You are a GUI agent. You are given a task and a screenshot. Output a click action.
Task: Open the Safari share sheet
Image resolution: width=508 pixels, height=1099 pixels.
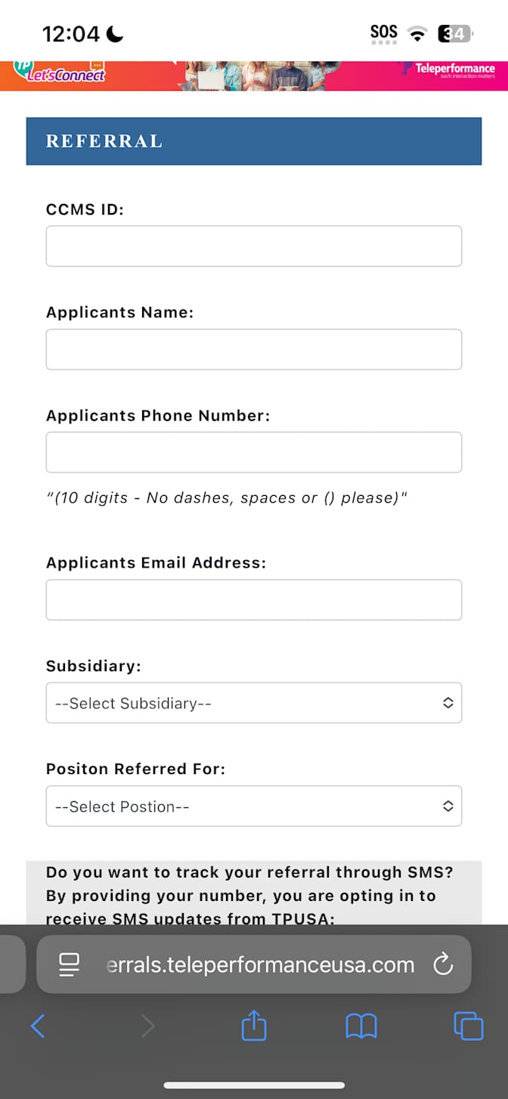pos(254,1026)
